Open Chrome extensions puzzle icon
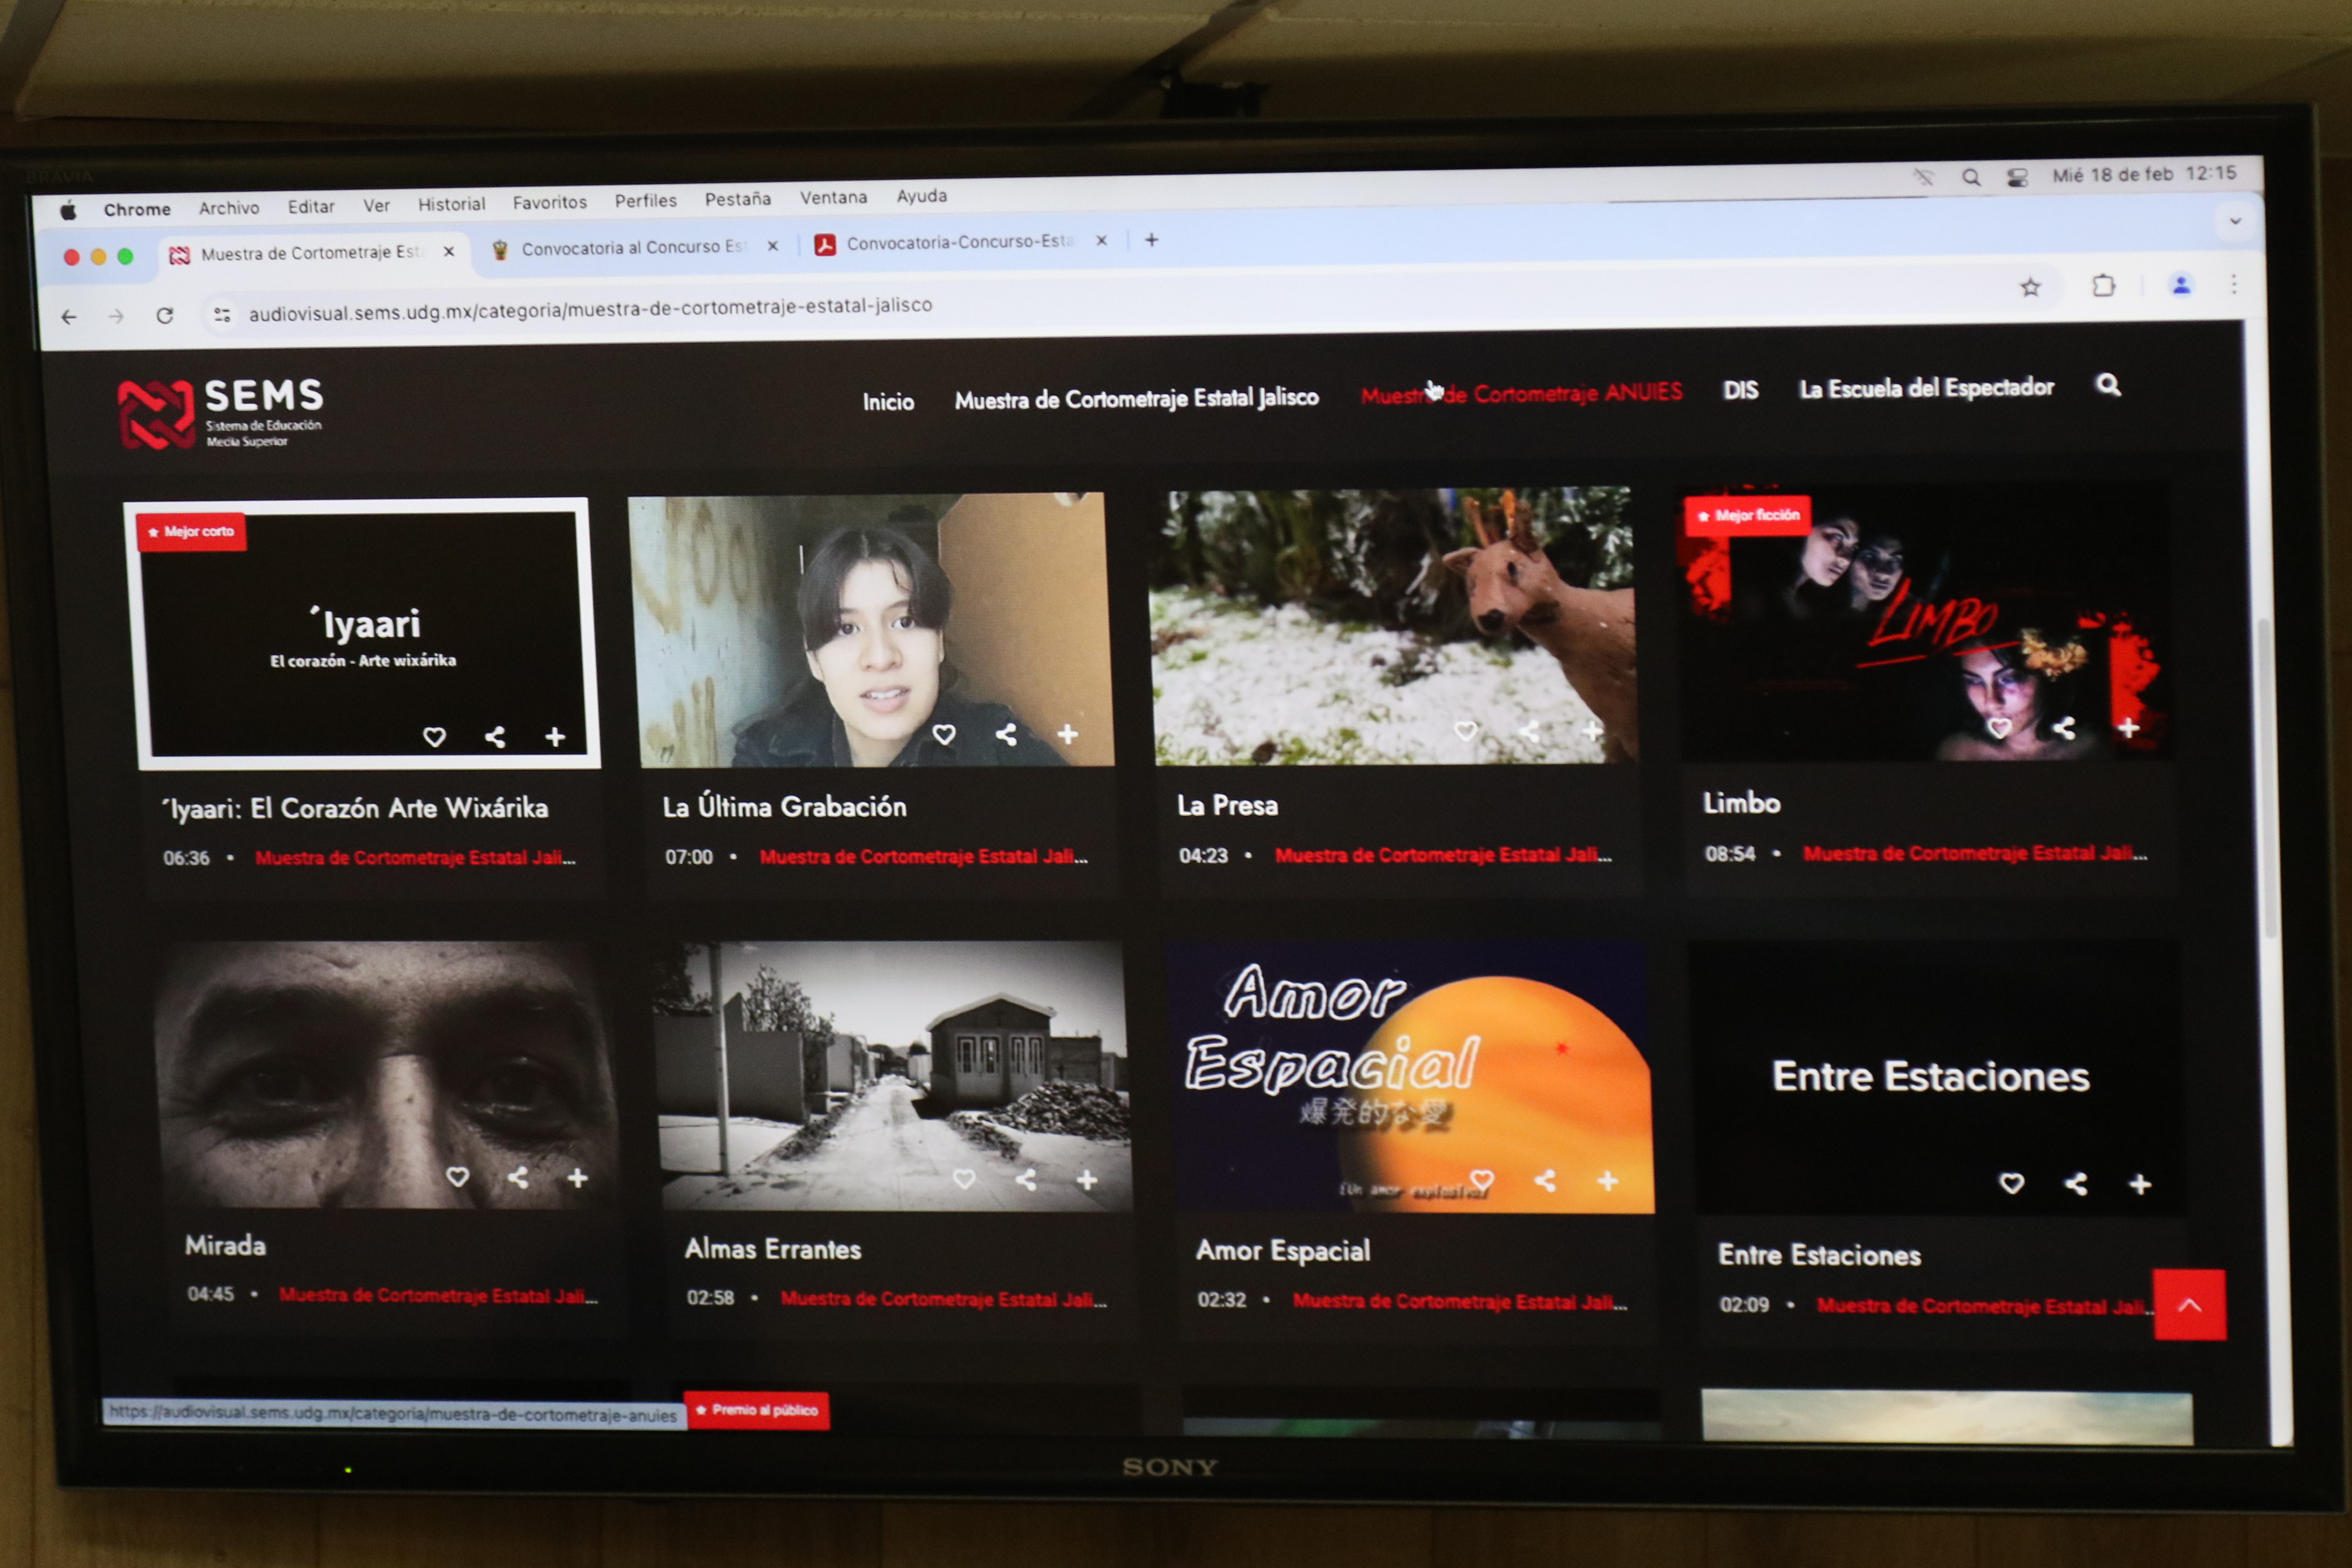Viewport: 2352px width, 1568px height. [2103, 286]
